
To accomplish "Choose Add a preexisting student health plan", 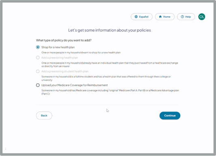I will pos(38,71).
